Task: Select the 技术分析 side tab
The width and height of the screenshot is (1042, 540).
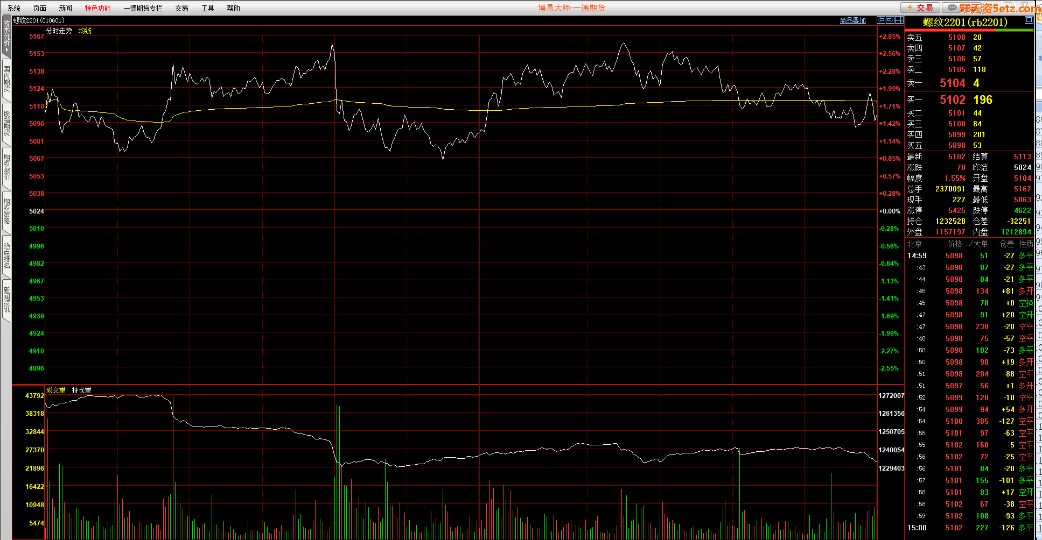Action: tap(6, 37)
